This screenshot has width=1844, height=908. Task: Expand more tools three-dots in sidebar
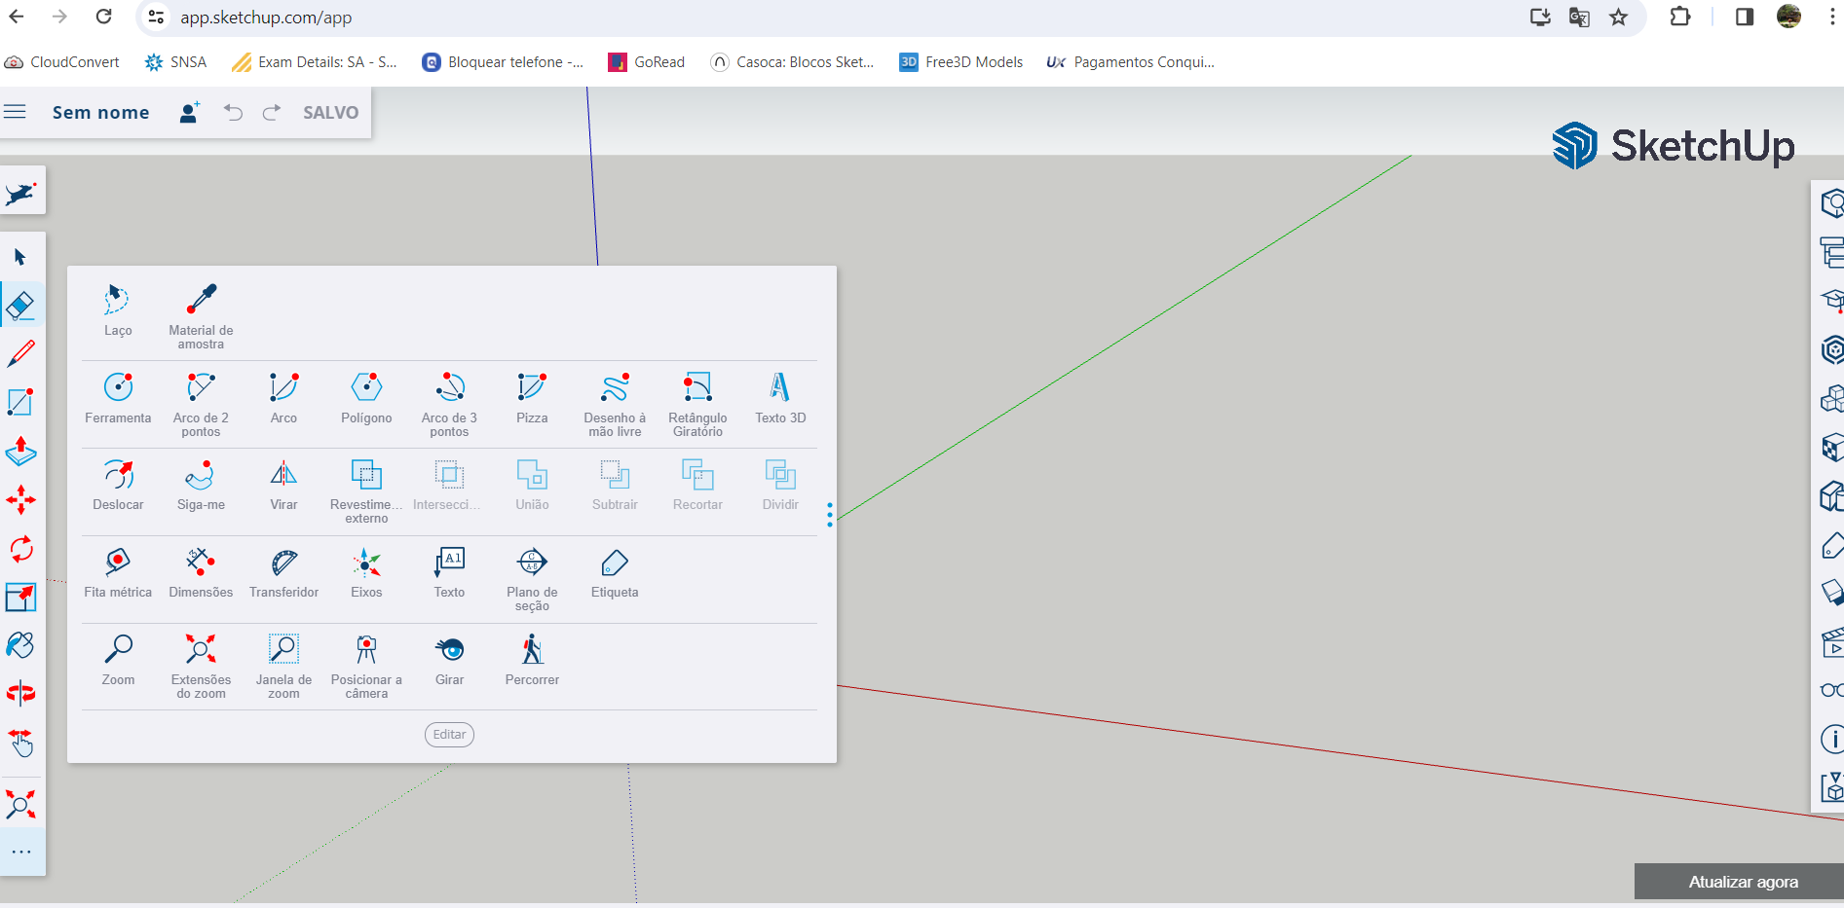click(20, 852)
